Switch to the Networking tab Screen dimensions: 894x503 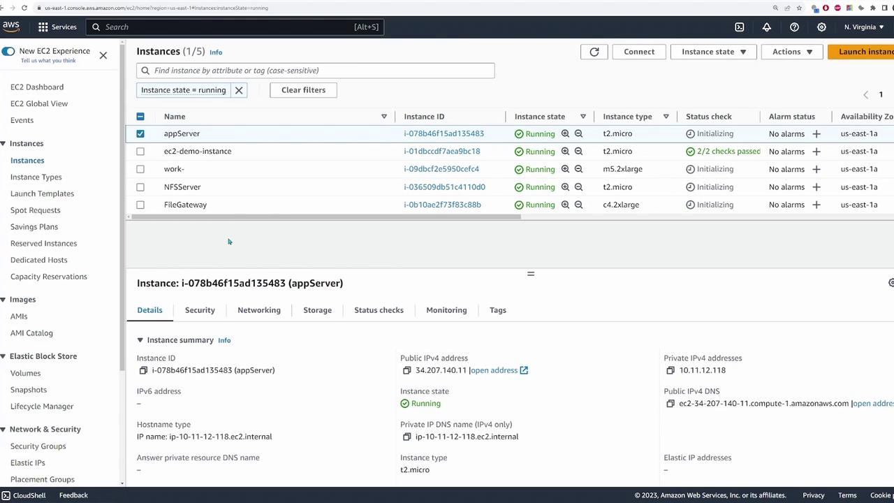pos(258,310)
